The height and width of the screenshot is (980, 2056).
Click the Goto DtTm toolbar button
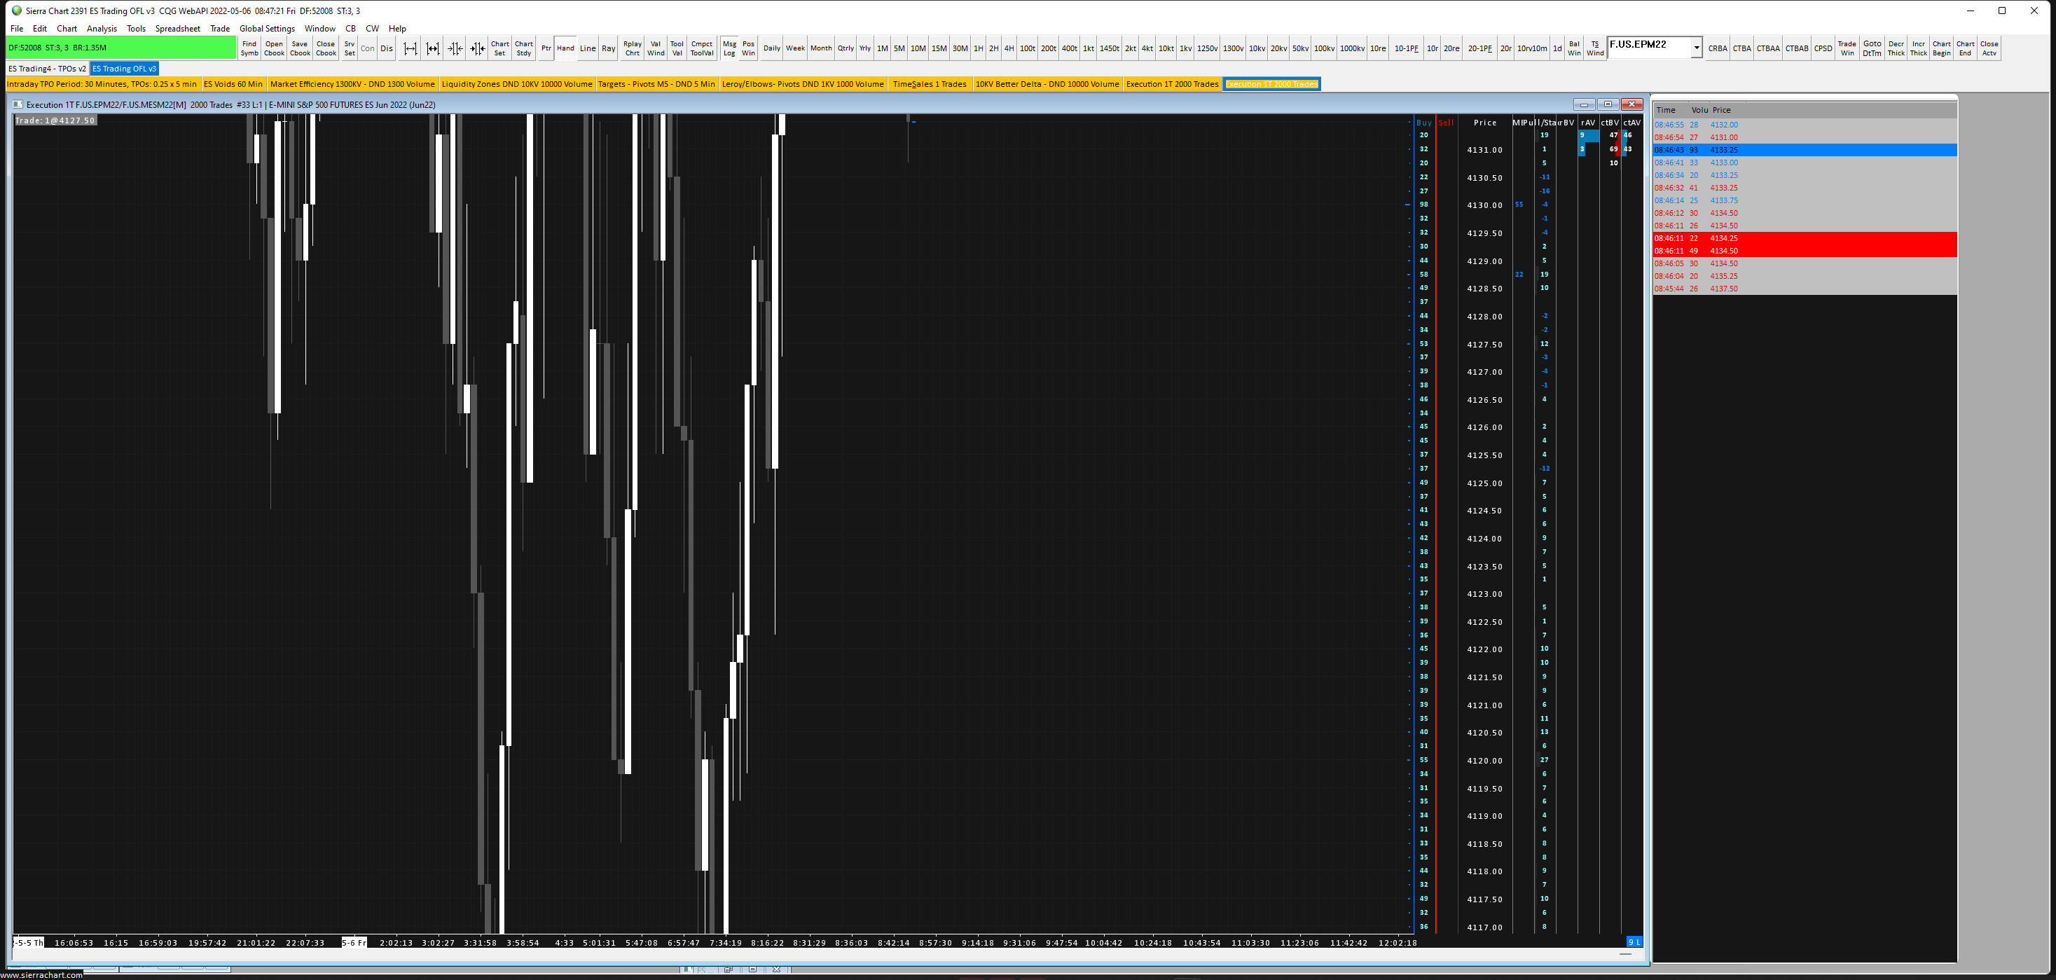point(1872,48)
